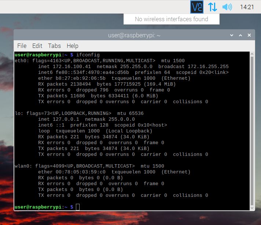Click the typed 'ifconfig' command text
The height and width of the screenshot is (225, 261).
[x=88, y=55]
